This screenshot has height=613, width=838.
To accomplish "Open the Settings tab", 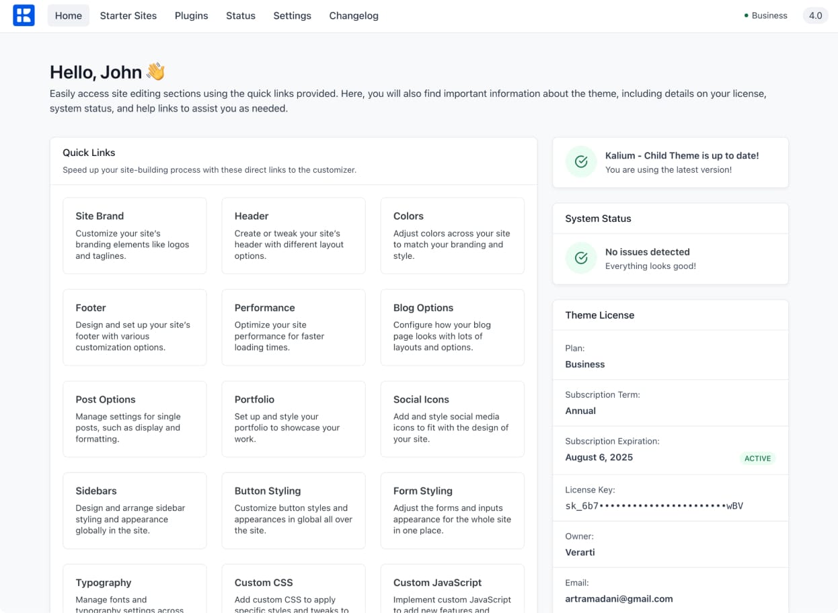I will [292, 15].
